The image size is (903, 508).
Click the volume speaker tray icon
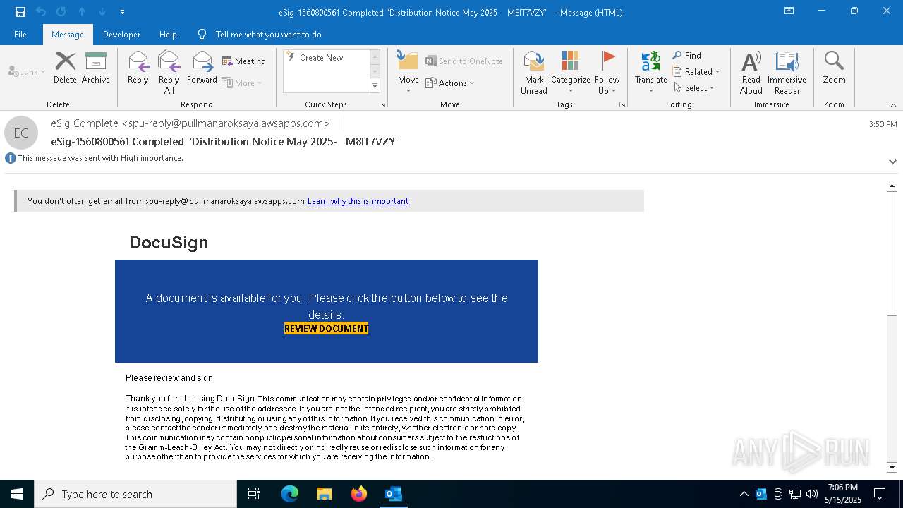(x=812, y=494)
